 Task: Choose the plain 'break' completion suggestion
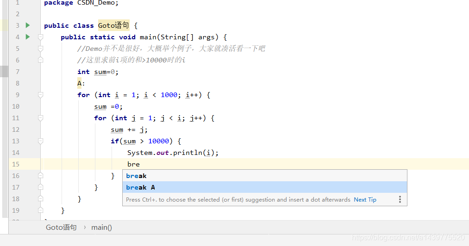[x=265, y=176]
